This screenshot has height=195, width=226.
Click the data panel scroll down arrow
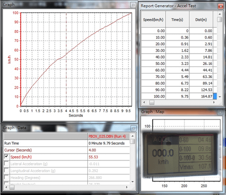[x=133, y=181]
